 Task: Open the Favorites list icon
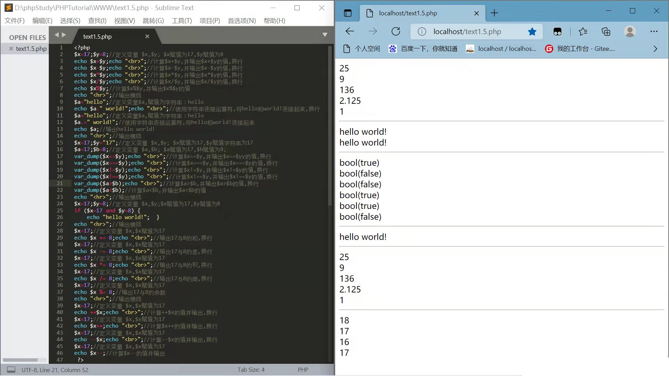coord(583,32)
